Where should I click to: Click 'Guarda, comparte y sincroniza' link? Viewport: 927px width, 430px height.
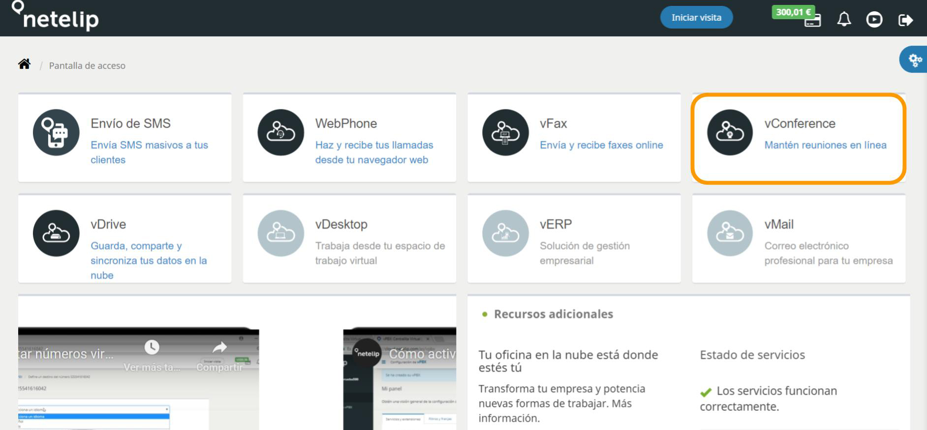pos(149,260)
